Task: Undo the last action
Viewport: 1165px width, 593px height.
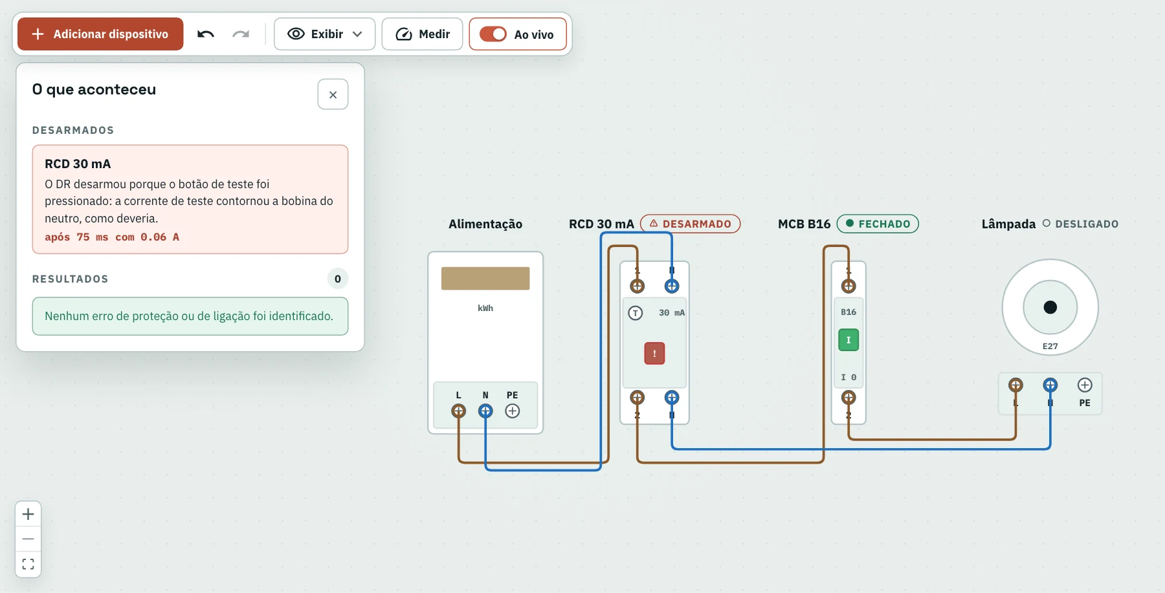Action: 206,34
